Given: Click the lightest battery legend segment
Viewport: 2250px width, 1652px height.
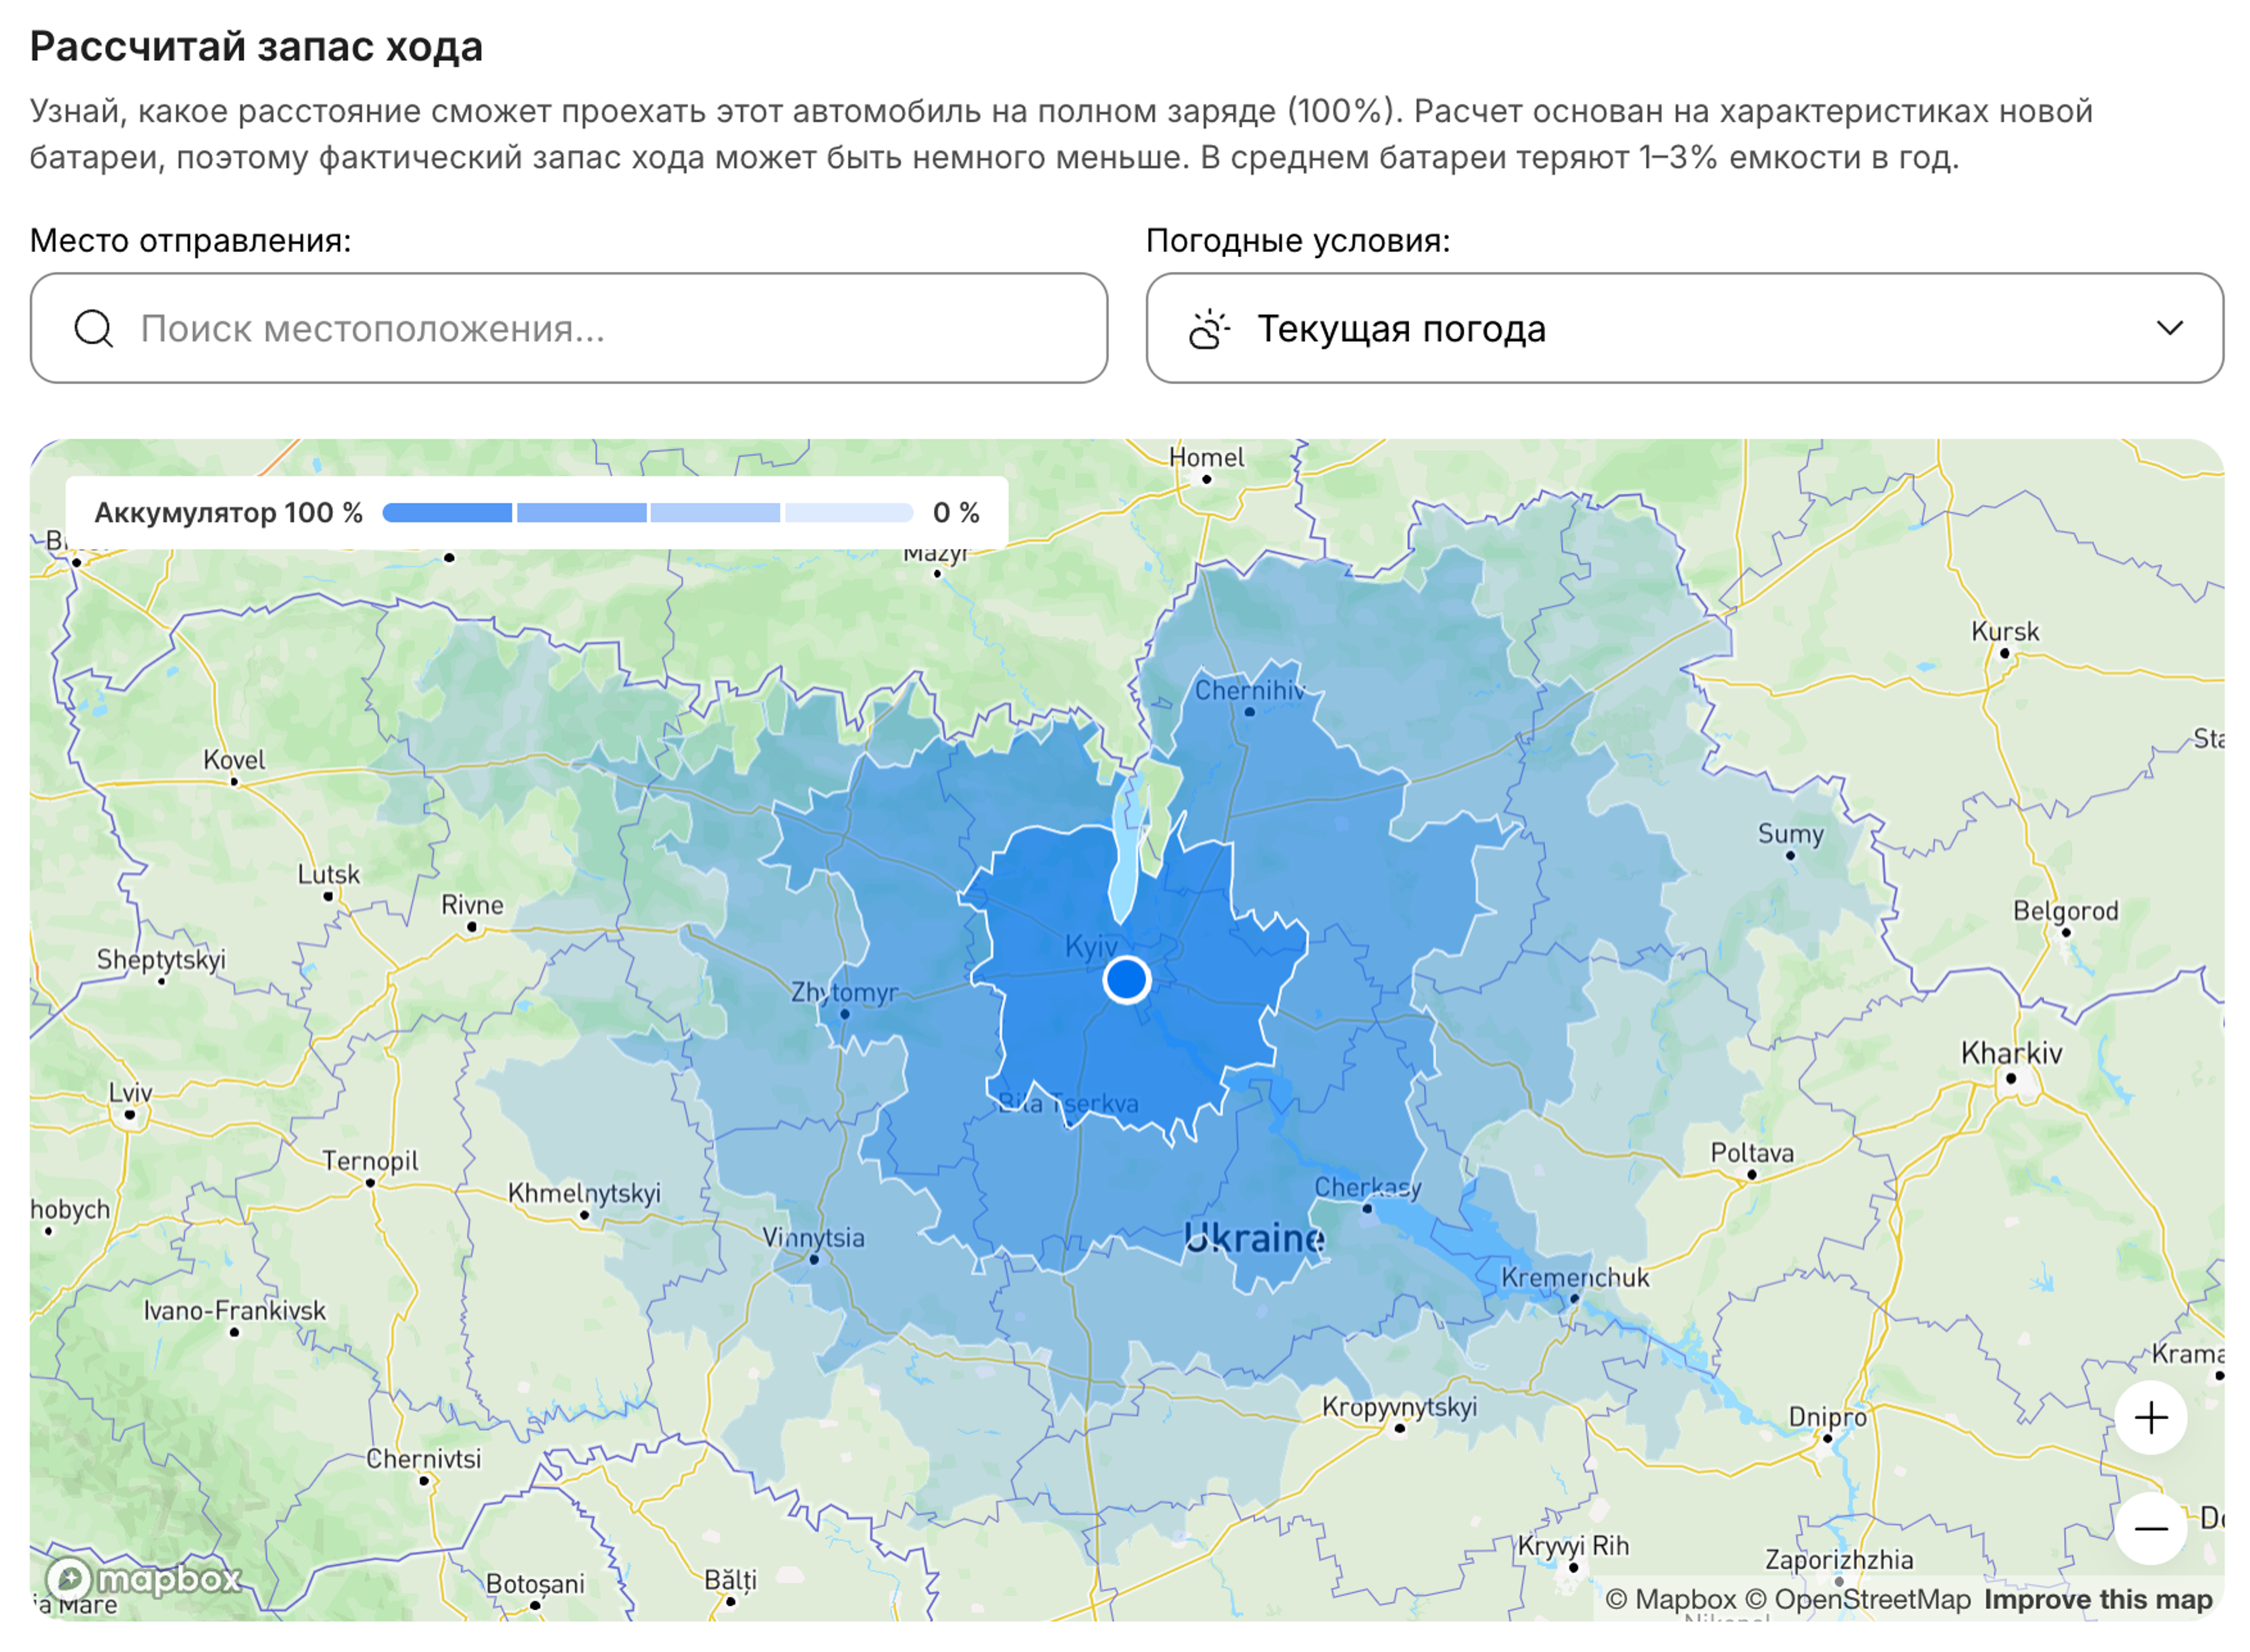Looking at the screenshot, I should [849, 513].
